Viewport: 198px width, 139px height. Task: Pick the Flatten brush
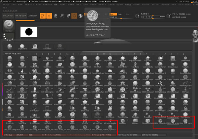(x=73, y=78)
